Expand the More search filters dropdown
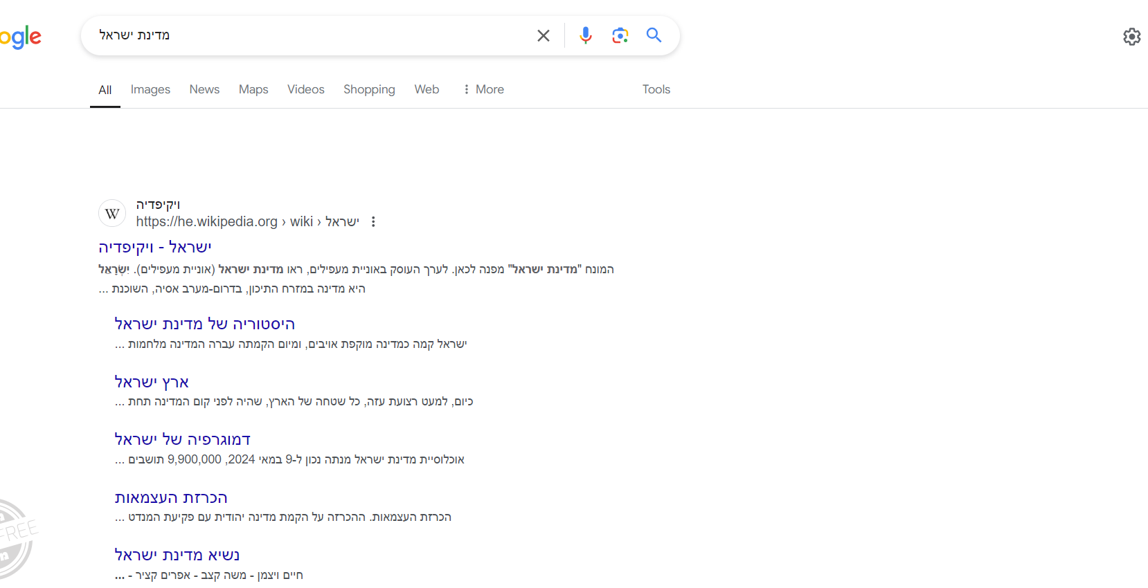1148x588 pixels. coord(483,89)
